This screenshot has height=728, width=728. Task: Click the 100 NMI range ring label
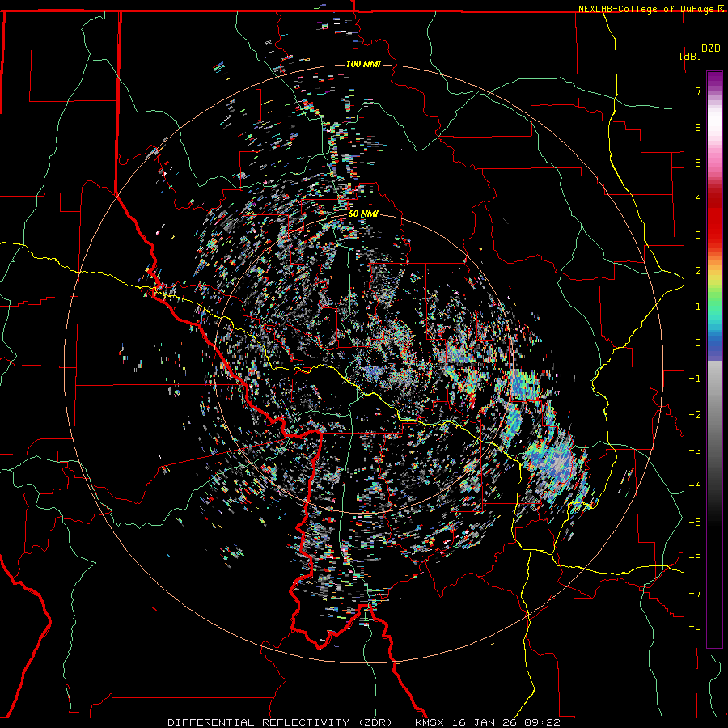tap(363, 64)
